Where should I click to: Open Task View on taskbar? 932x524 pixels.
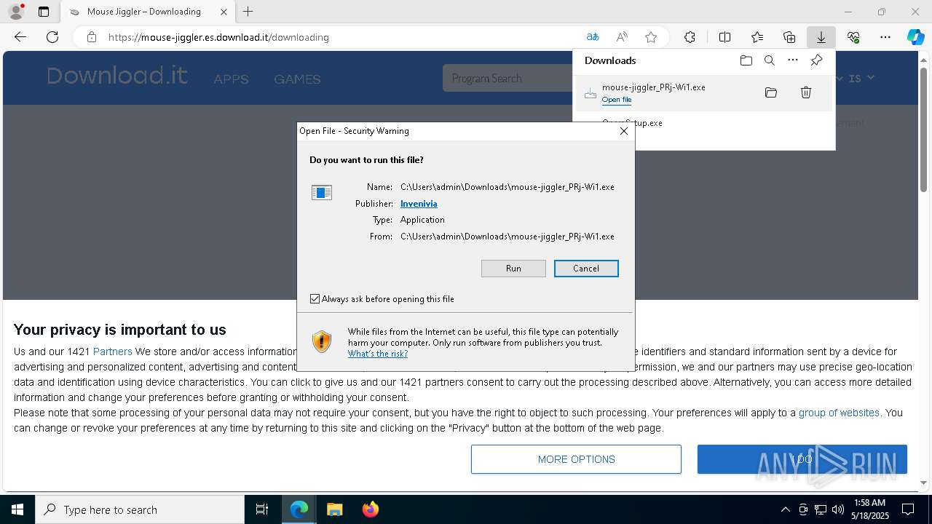(262, 509)
